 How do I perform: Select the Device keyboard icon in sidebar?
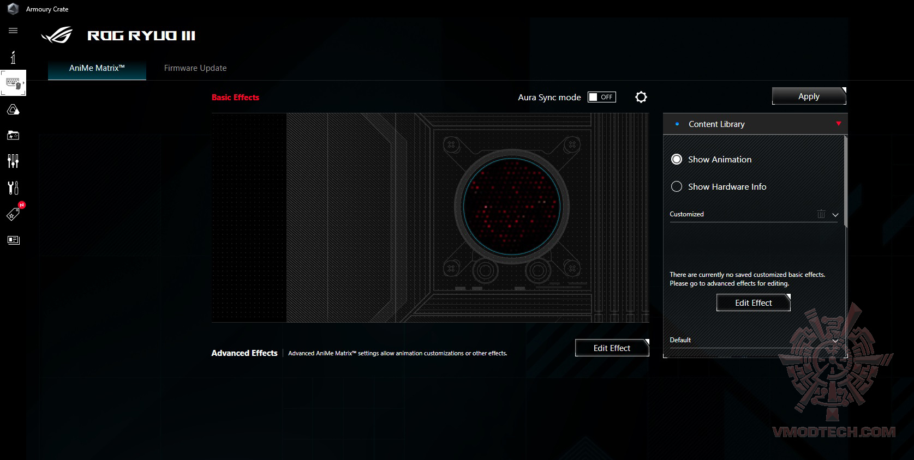13,83
